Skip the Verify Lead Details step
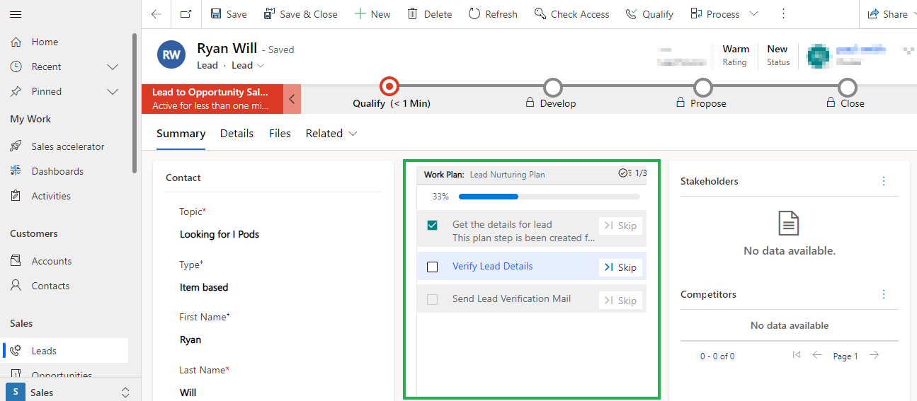This screenshot has width=917, height=401. click(x=620, y=267)
